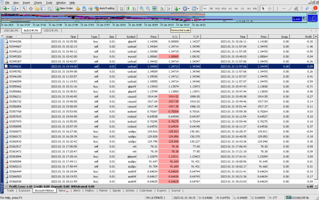Select the equidistant channel tool
The image size is (319, 200).
pos(296,8)
